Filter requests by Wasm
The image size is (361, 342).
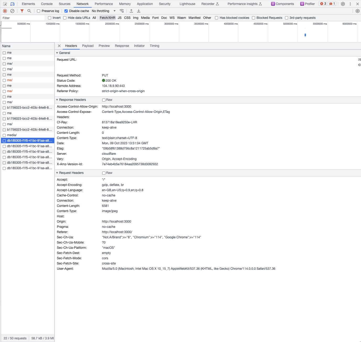pyautogui.click(x=181, y=18)
